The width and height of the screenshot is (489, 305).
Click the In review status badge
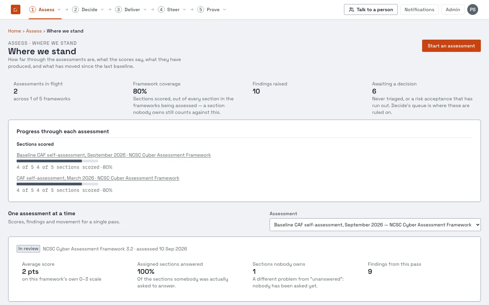[x=29, y=249]
